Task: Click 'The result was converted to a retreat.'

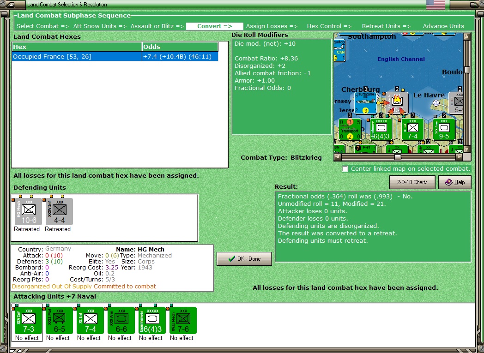Action: click(x=337, y=233)
